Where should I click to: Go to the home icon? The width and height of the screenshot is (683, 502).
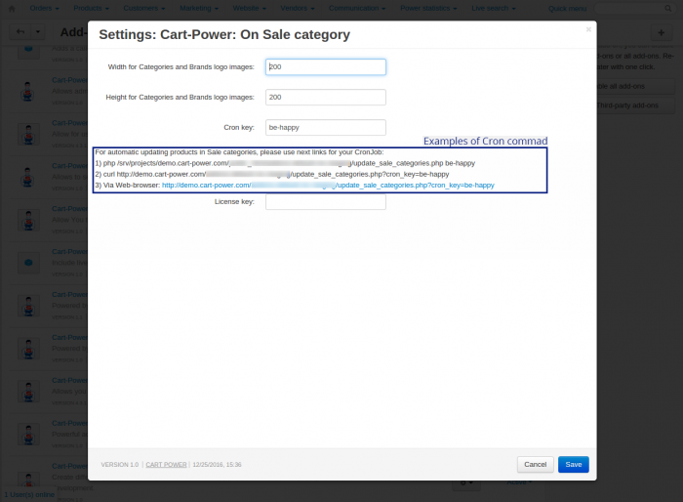point(12,8)
